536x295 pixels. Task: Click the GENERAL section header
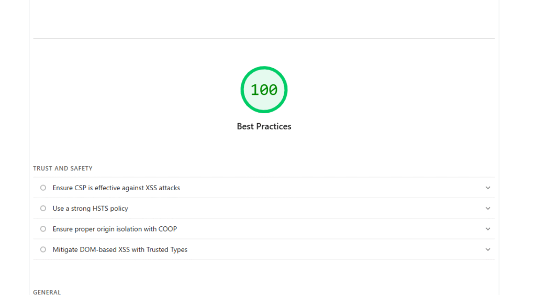(x=47, y=292)
